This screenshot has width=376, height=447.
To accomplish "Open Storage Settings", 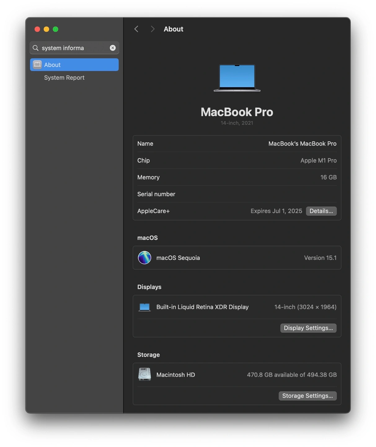I will pyautogui.click(x=307, y=396).
